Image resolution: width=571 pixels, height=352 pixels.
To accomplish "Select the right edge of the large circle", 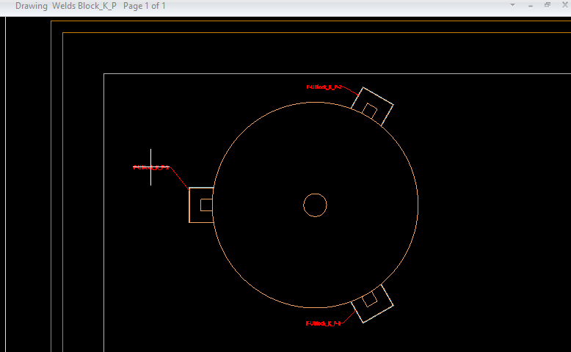I will coord(418,205).
